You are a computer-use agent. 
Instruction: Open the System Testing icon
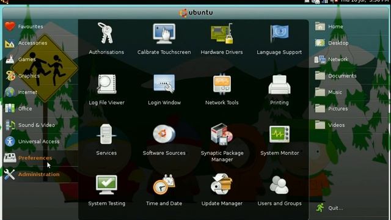pos(106,185)
